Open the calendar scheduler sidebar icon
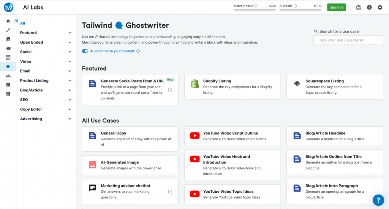 click(8, 57)
